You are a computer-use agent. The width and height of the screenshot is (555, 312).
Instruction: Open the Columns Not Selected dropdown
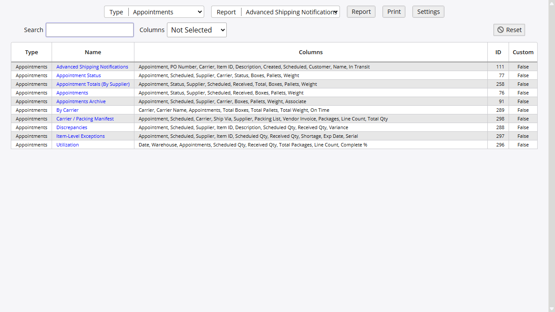[196, 30]
